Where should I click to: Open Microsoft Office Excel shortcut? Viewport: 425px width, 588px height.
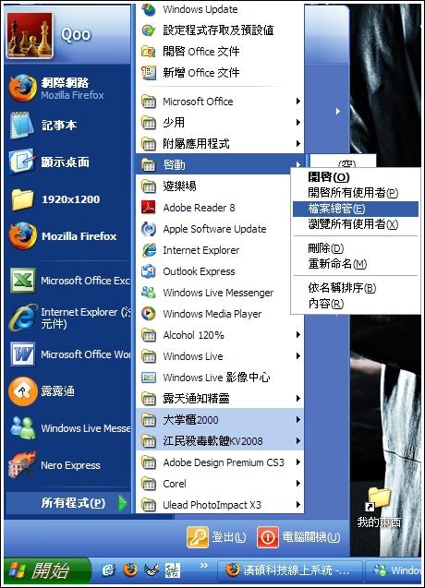67,280
